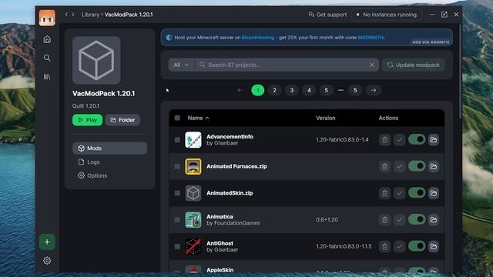This screenshot has height=277, width=493.
Task: Open the settings gear in sidebar
Action: [x=47, y=260]
